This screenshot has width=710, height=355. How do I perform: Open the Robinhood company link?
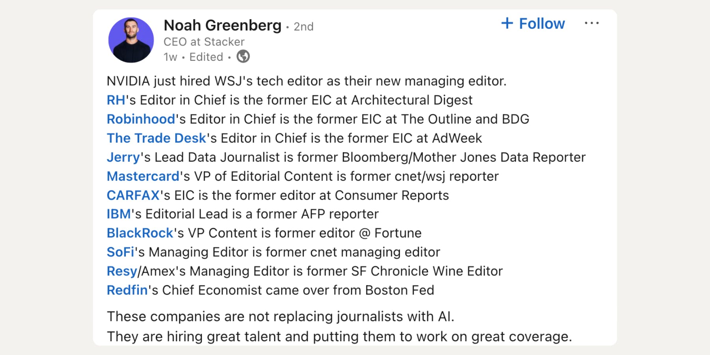141,119
